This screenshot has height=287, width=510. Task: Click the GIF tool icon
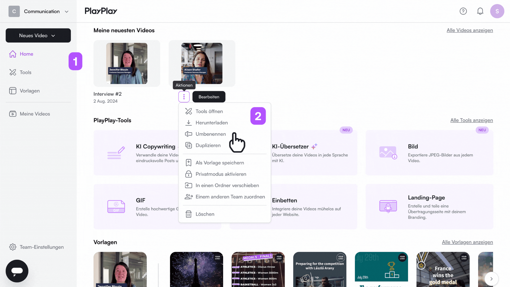coord(116,206)
